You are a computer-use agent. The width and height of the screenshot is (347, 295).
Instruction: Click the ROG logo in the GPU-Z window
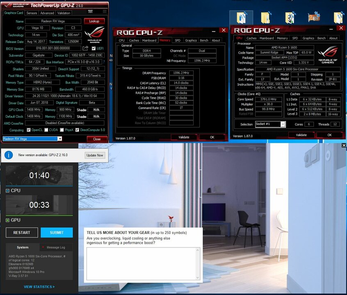pyautogui.click(x=95, y=34)
